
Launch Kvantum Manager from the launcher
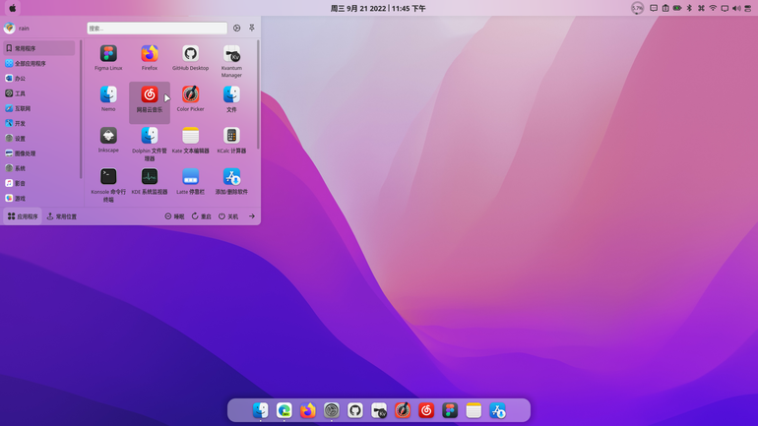pyautogui.click(x=231, y=61)
